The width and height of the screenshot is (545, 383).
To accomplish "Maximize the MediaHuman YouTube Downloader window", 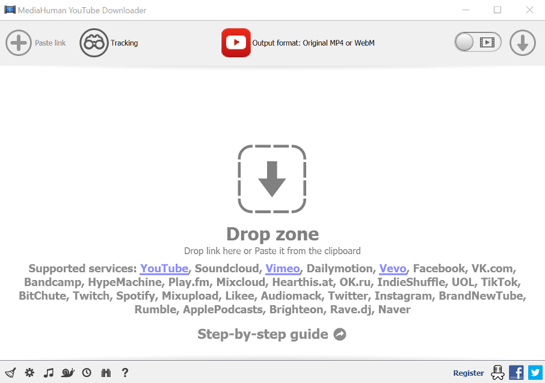I will (497, 10).
